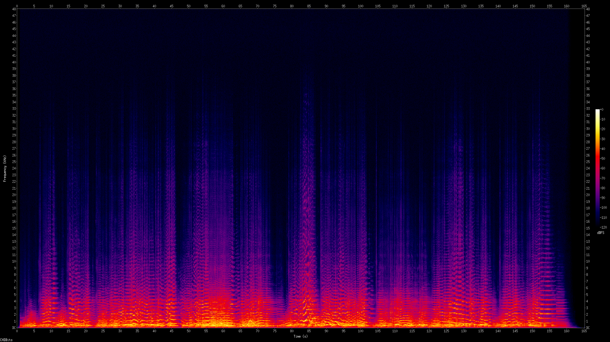The width and height of the screenshot is (610, 342).
Task: Click the "Time (s)" axis title
Action: (301, 336)
